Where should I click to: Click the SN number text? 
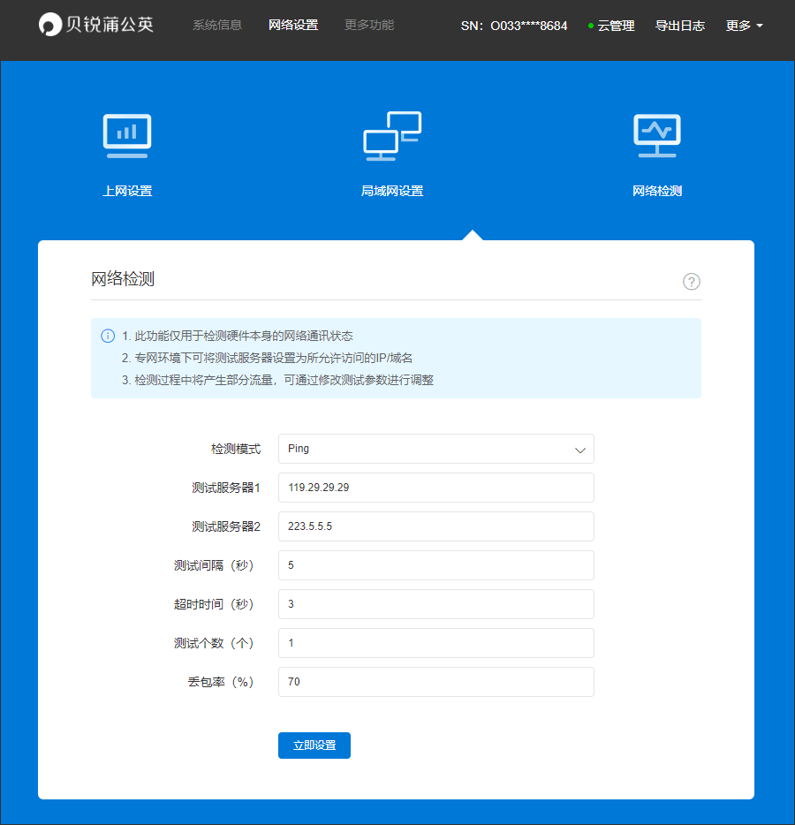coord(514,26)
